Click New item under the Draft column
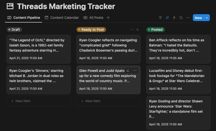This screenshot has width=216, height=131. (39, 101)
